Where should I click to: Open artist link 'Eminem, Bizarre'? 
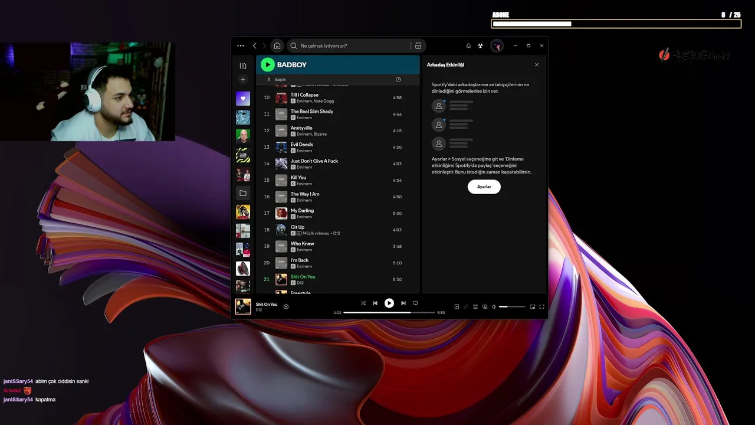click(311, 134)
